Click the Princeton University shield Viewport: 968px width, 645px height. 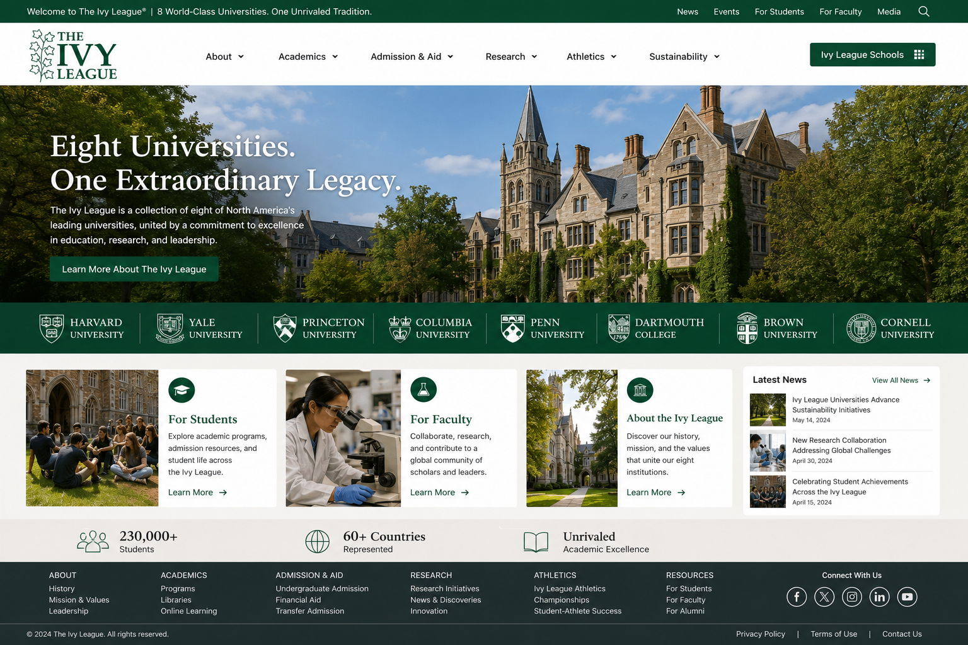point(285,328)
